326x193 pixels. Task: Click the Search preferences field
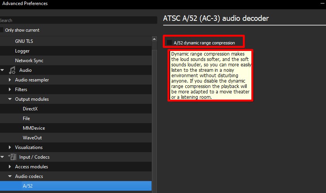click(x=79, y=20)
